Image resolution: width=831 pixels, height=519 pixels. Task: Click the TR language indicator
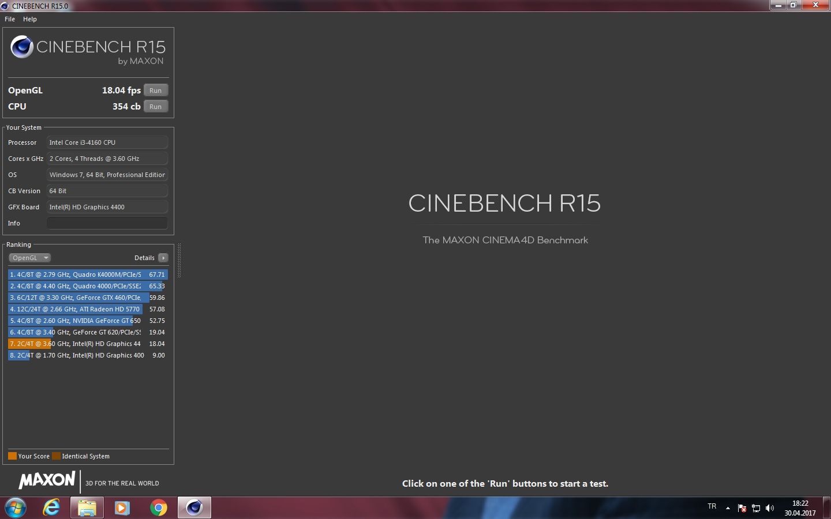pyautogui.click(x=712, y=506)
